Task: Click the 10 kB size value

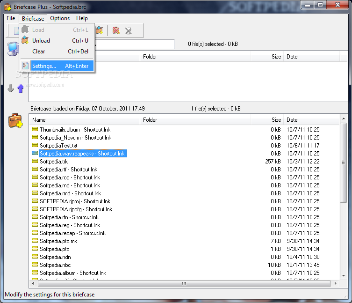Action: 274,265
